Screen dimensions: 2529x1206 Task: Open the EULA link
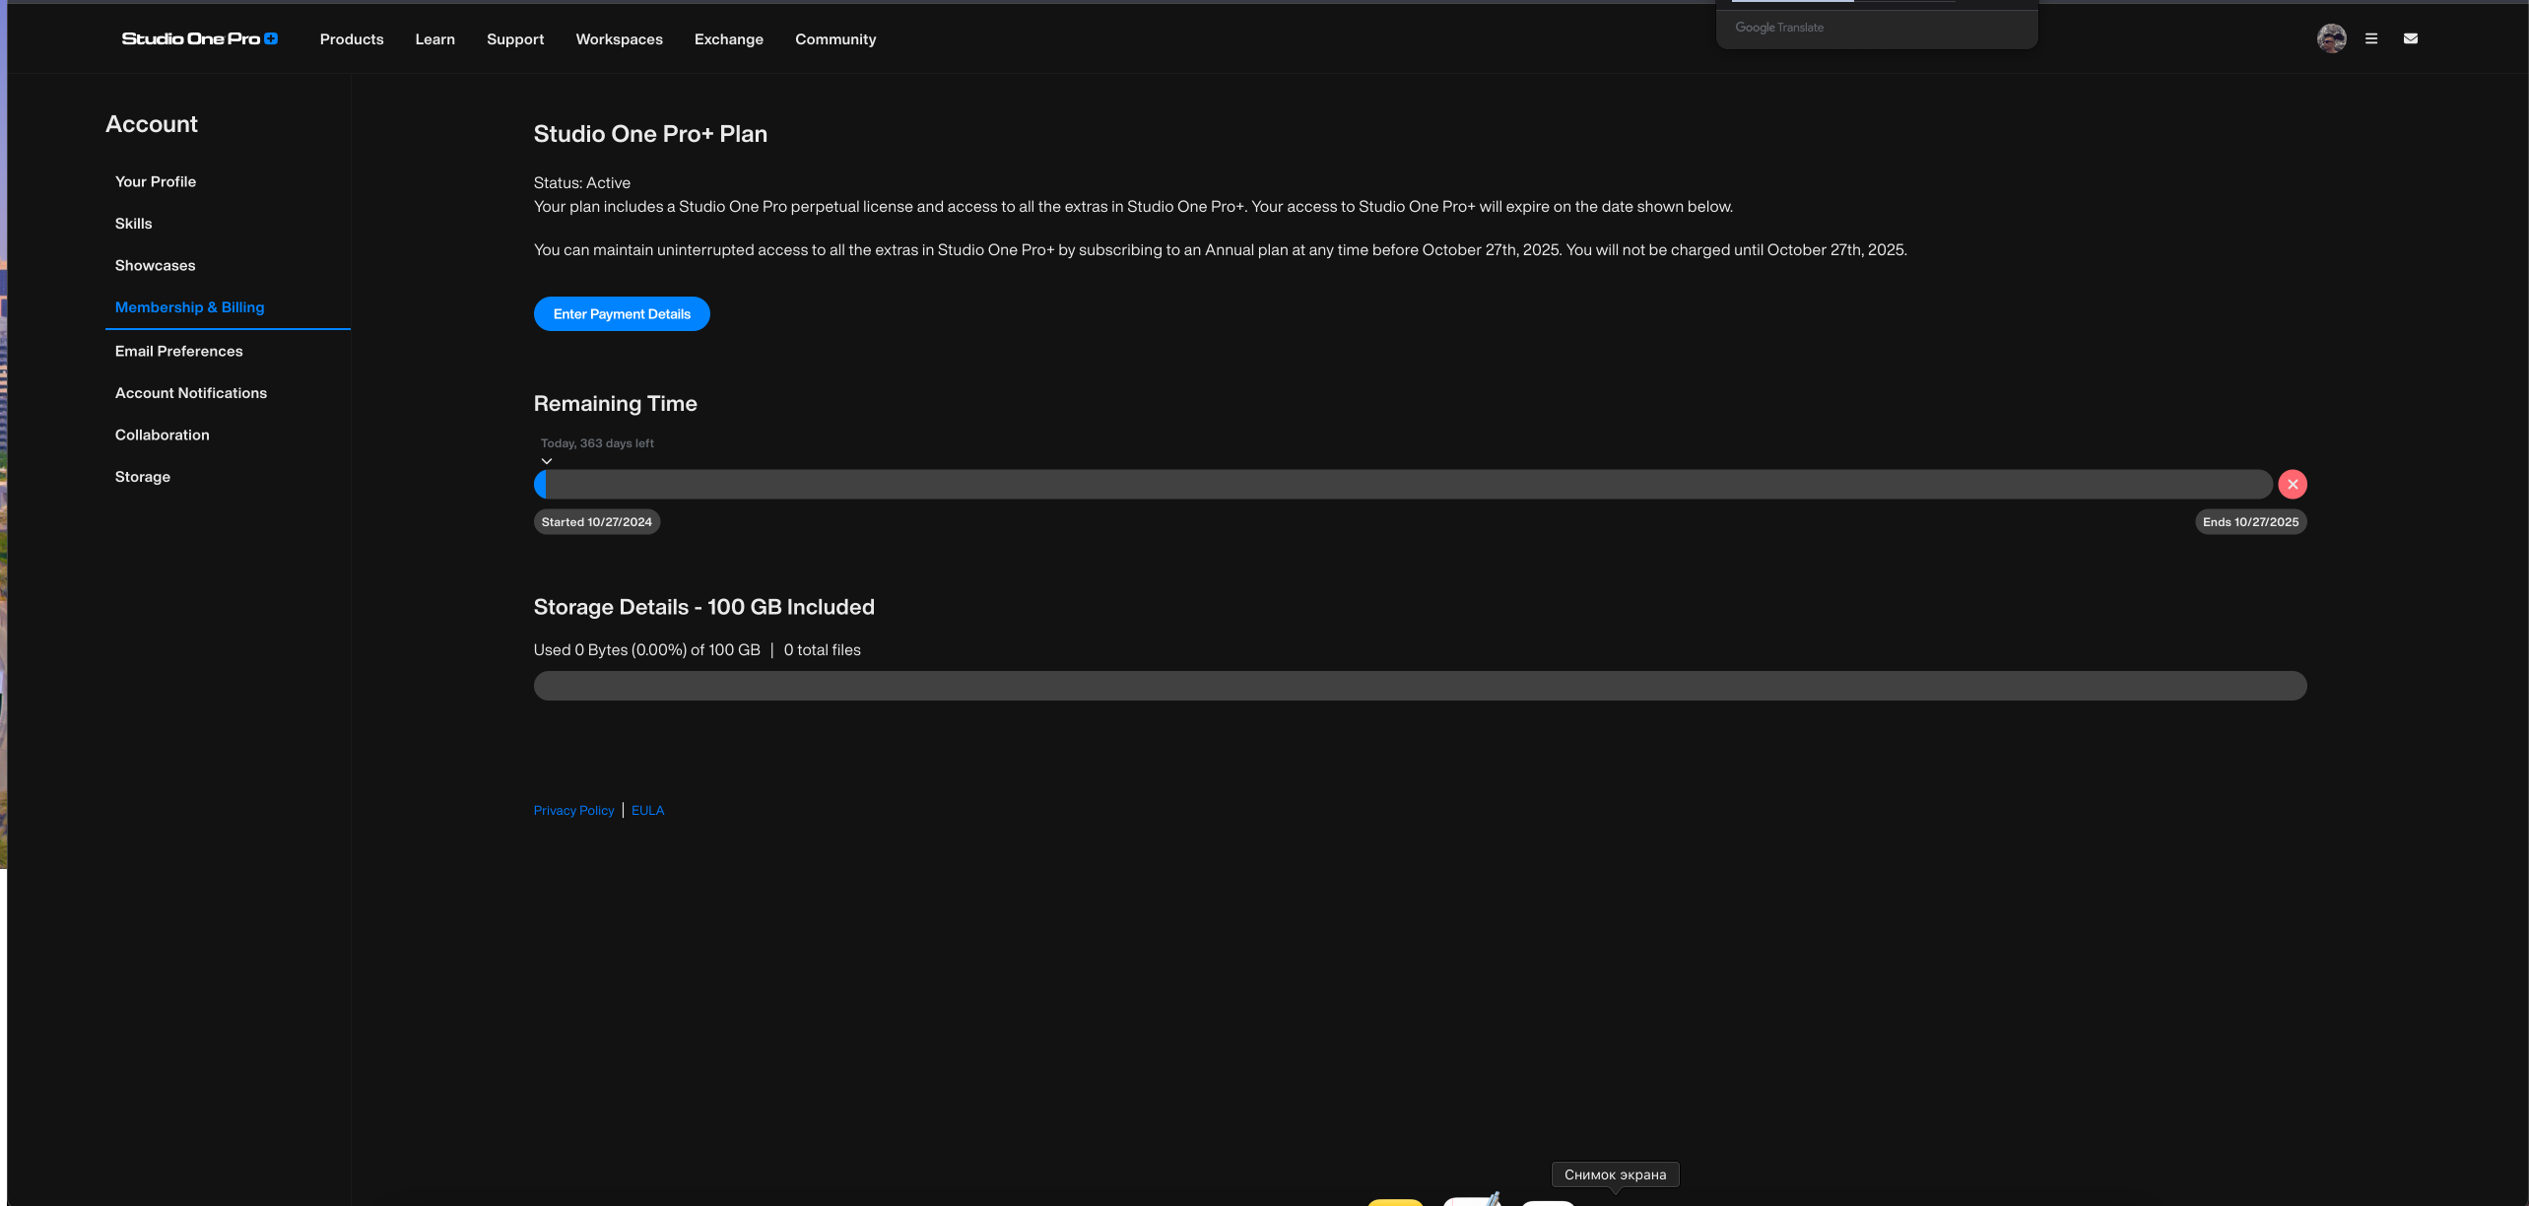(x=647, y=810)
